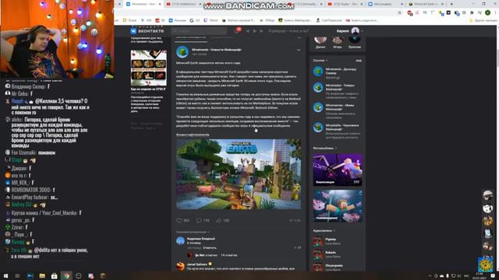This screenshot has height=280, width=499.
Task: Open the second photo album with Steve
Action: pyautogui.click(x=338, y=205)
